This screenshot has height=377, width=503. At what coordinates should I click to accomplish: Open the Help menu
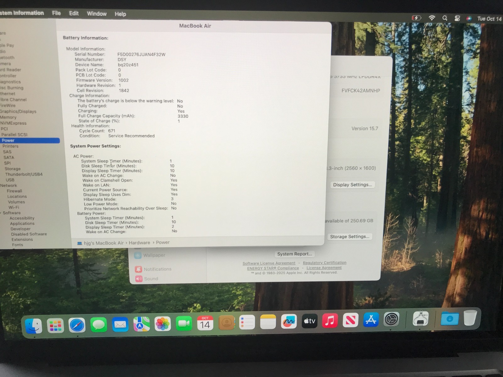[120, 14]
